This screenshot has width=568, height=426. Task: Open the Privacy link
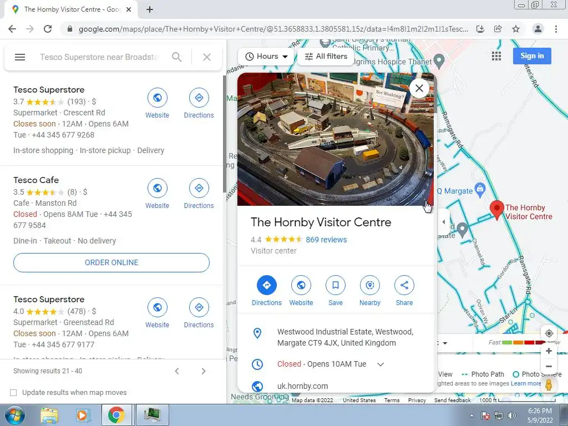(417, 400)
